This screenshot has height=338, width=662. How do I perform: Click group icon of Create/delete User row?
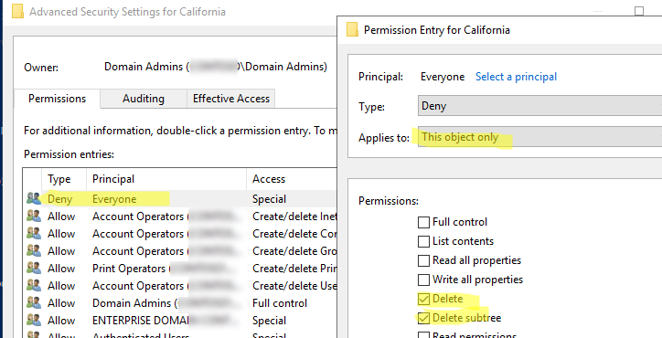(33, 285)
